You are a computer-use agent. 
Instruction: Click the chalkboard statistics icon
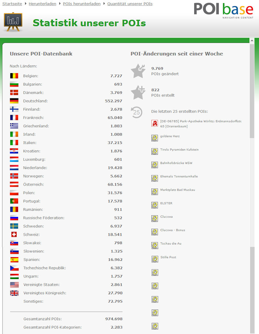(x=13, y=22)
